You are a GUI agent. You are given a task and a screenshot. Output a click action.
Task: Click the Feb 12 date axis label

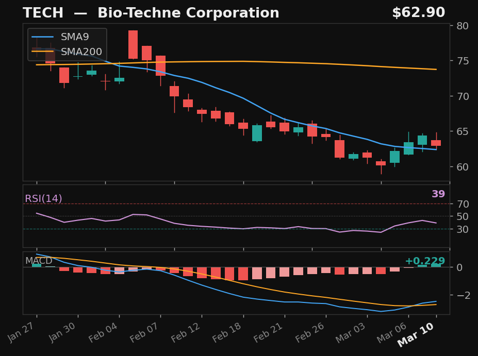[186, 331]
